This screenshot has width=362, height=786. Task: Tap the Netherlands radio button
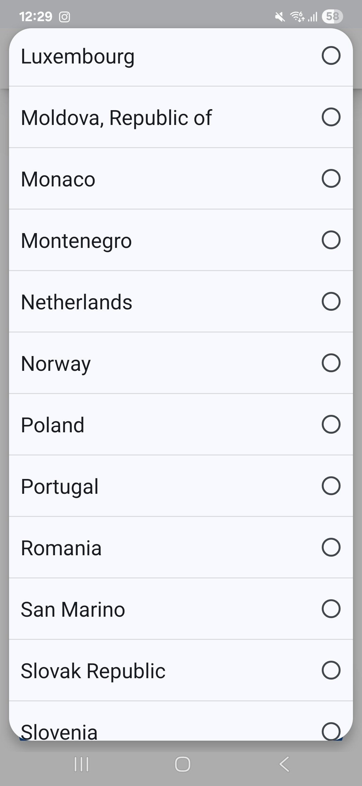pos(331,301)
